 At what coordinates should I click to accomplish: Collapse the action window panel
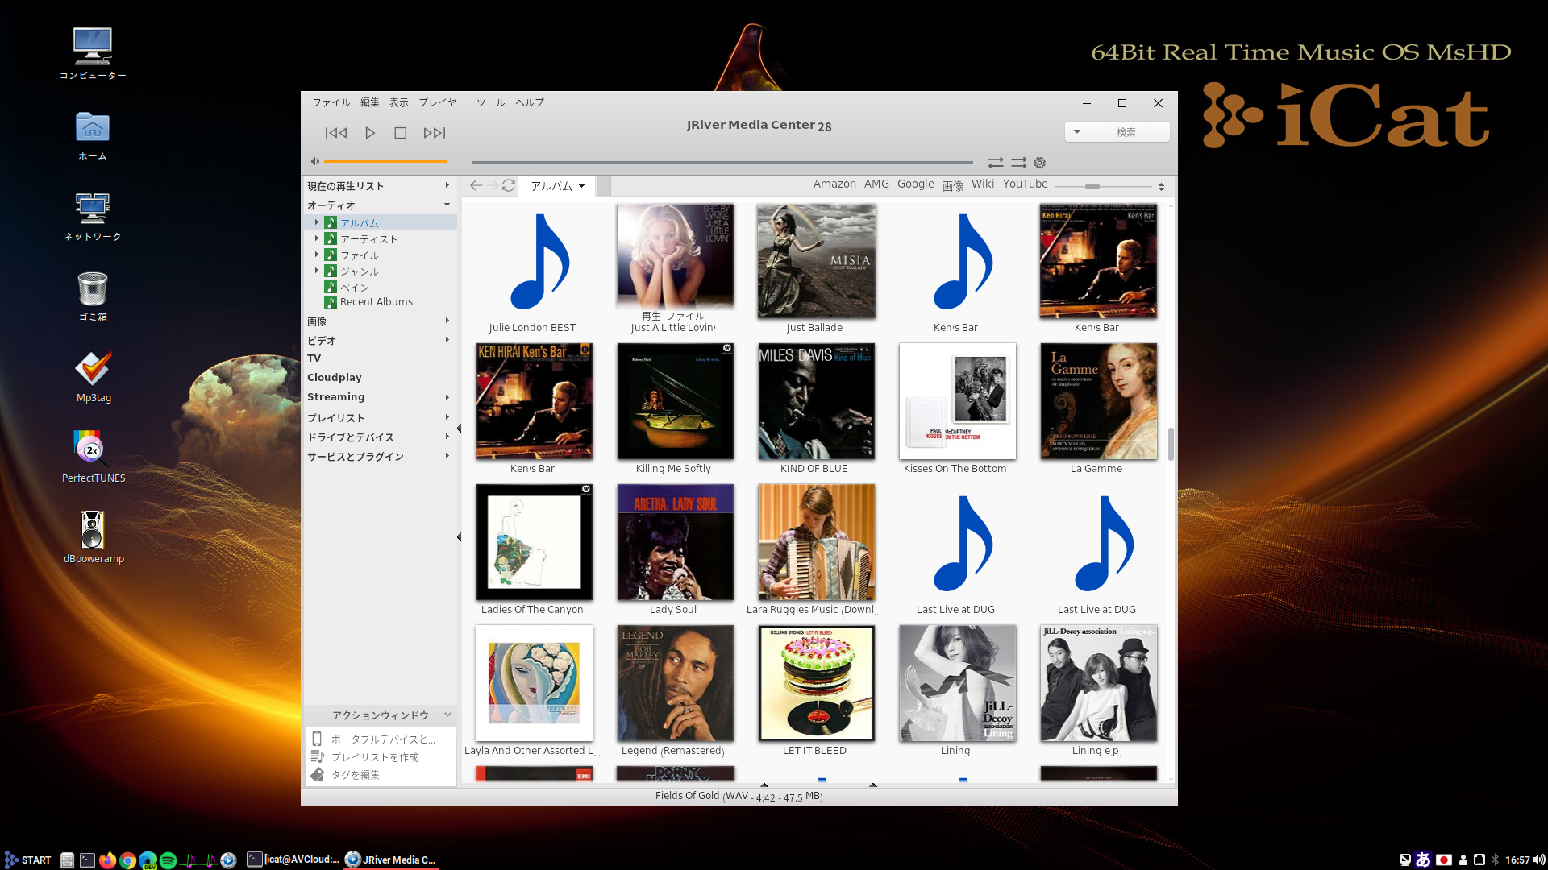[447, 715]
